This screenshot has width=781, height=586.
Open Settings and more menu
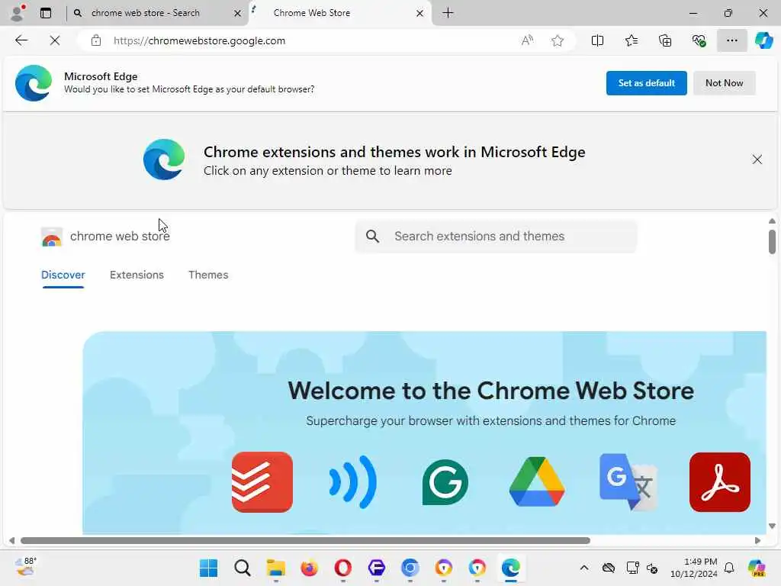click(731, 40)
